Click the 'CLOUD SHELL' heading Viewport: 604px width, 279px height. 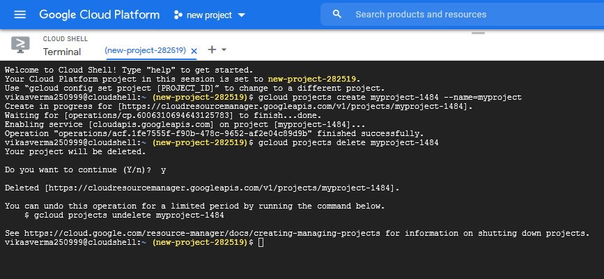click(x=65, y=39)
